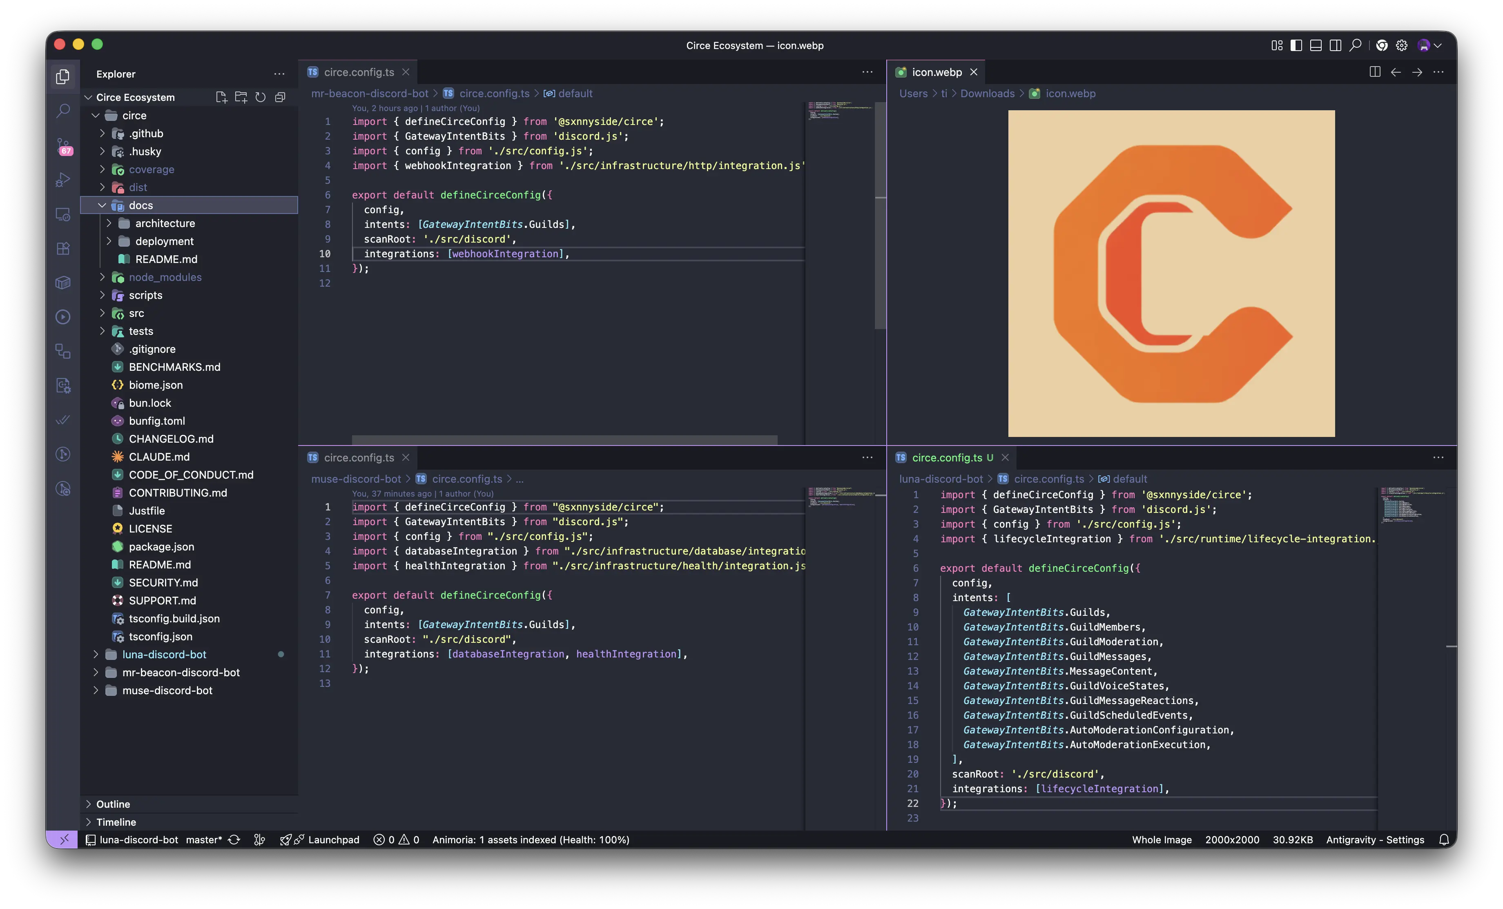Click the orange C logo image preview
This screenshot has width=1503, height=909.
tap(1171, 273)
